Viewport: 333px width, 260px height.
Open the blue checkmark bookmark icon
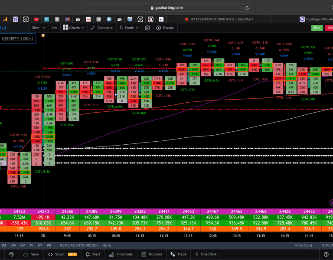point(161,19)
